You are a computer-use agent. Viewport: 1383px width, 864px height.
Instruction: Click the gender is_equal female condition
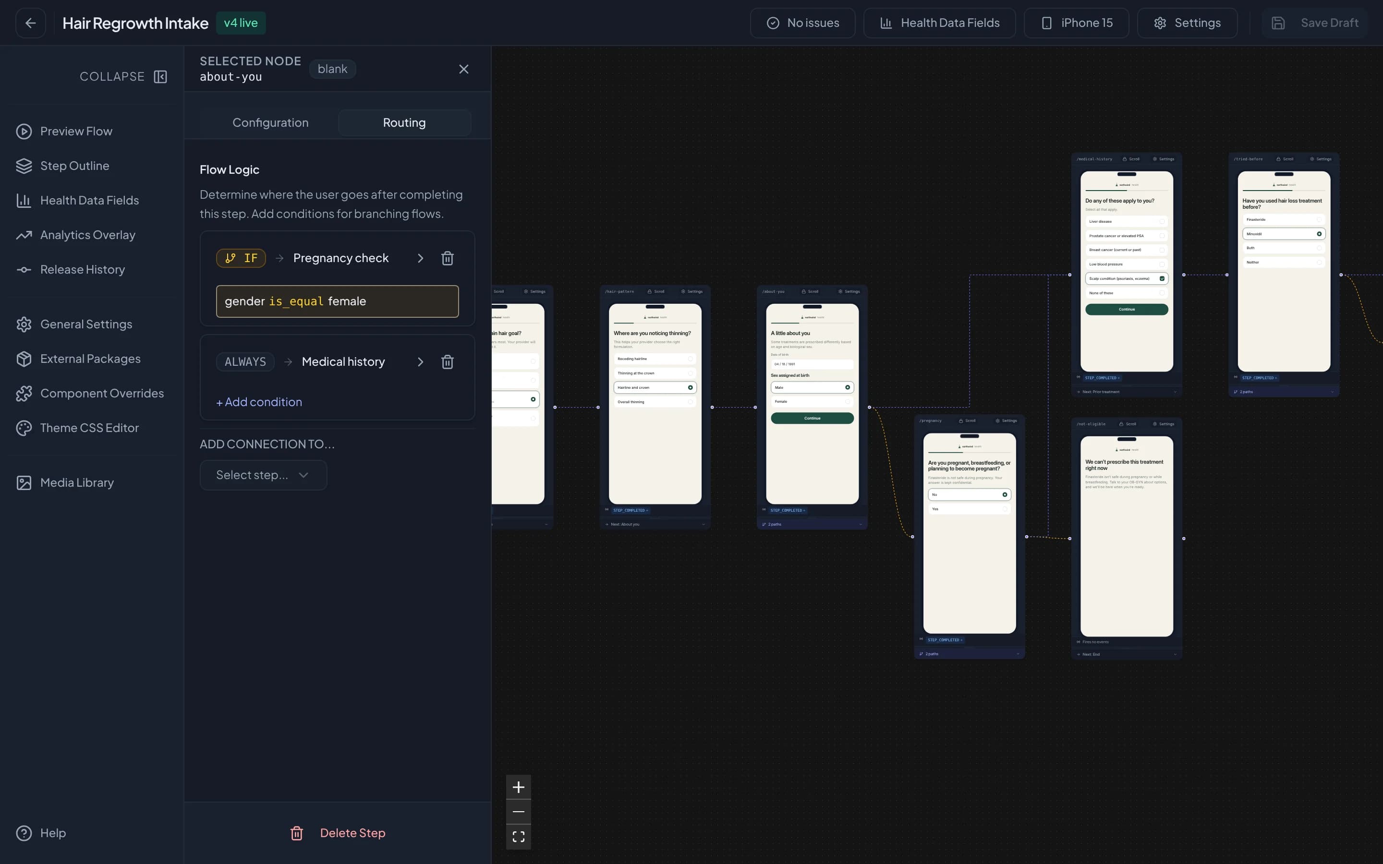(337, 301)
